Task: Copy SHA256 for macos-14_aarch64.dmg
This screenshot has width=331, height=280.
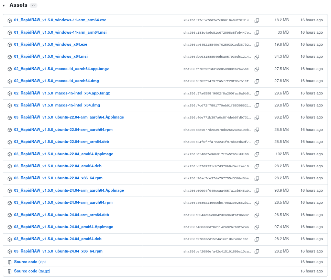Action: [257, 81]
